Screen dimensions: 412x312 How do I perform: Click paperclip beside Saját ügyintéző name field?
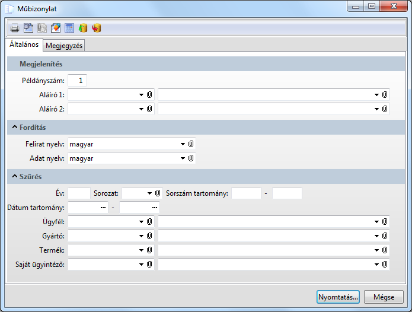(x=385, y=264)
